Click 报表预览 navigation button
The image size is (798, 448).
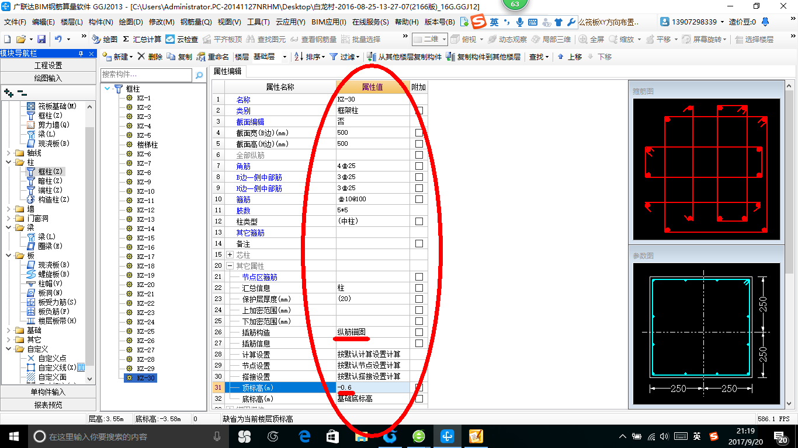pos(48,405)
